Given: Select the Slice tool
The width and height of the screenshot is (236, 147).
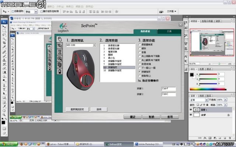Looking at the screenshot, I should click(x=4, y=47).
